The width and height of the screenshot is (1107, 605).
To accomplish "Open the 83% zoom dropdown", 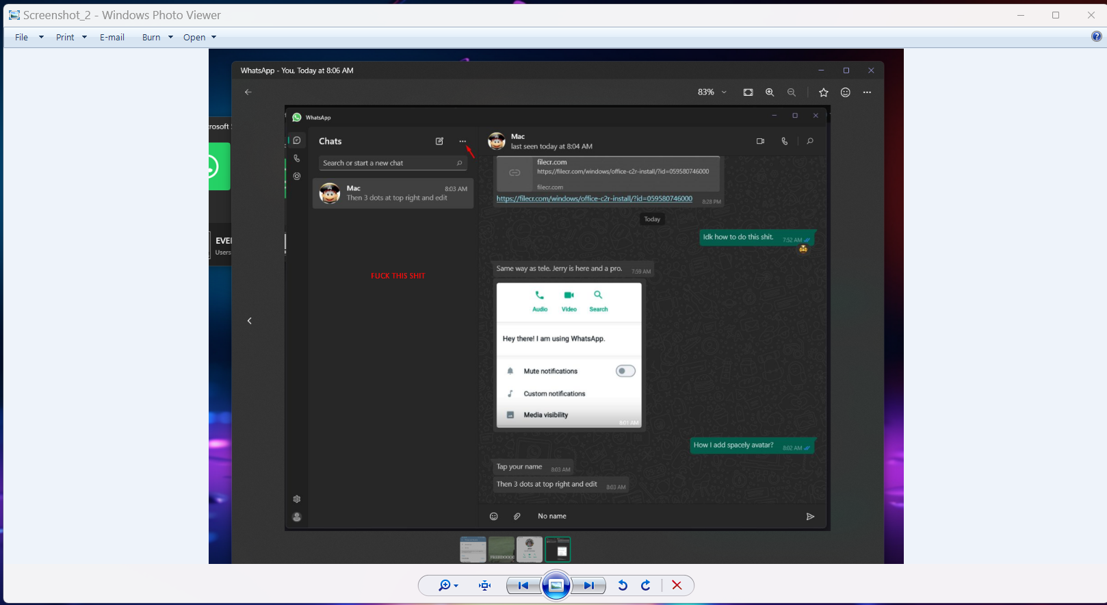I will click(x=712, y=92).
